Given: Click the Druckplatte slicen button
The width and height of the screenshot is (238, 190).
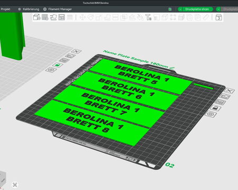Looking at the screenshot, I should pyautogui.click(x=197, y=9).
